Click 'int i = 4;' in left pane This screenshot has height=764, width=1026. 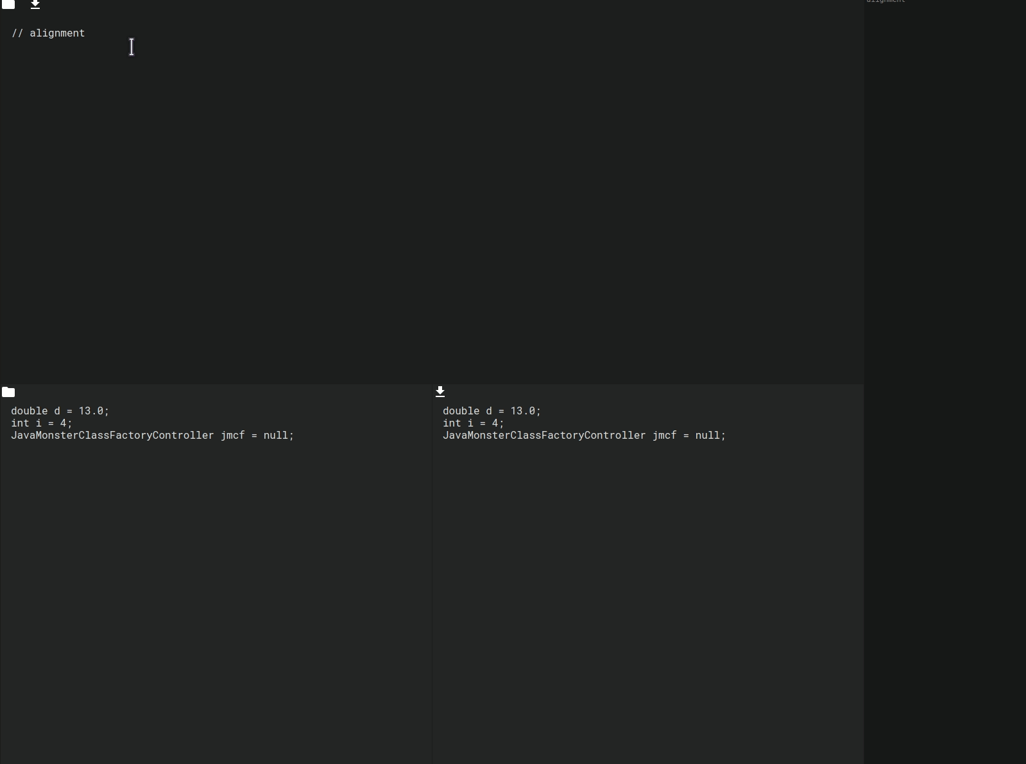click(41, 423)
